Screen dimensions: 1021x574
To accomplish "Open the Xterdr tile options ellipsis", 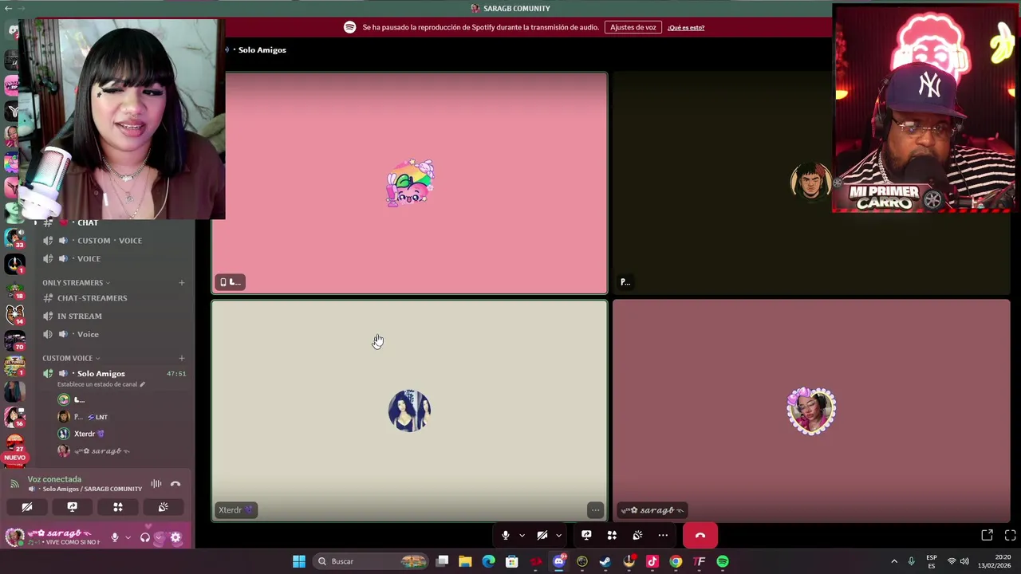I will (x=595, y=510).
